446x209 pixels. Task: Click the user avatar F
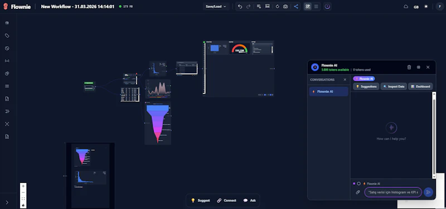(x=440, y=7)
